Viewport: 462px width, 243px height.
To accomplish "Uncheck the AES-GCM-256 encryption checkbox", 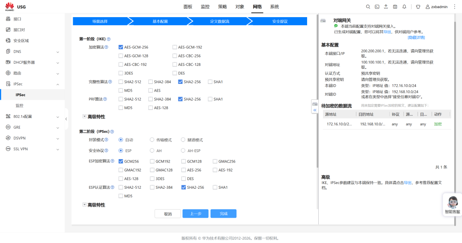I will [x=121, y=47].
